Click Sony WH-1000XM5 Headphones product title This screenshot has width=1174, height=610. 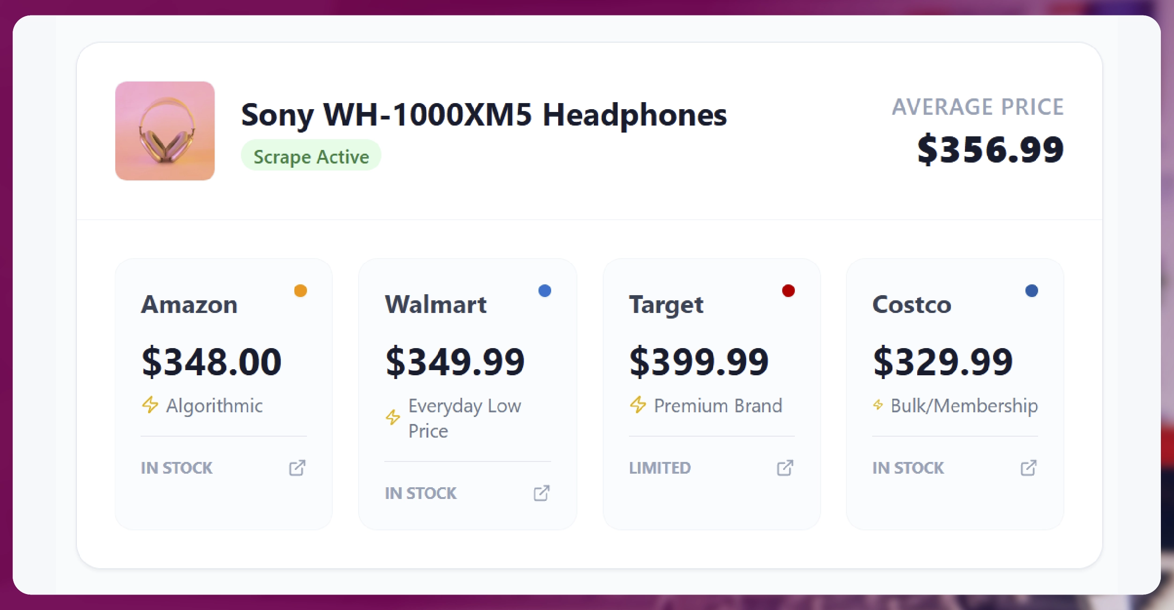point(484,115)
